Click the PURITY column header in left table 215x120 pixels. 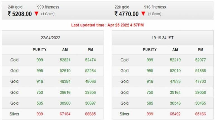coord(40,50)
